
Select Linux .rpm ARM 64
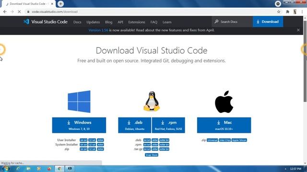click(x=164, y=144)
